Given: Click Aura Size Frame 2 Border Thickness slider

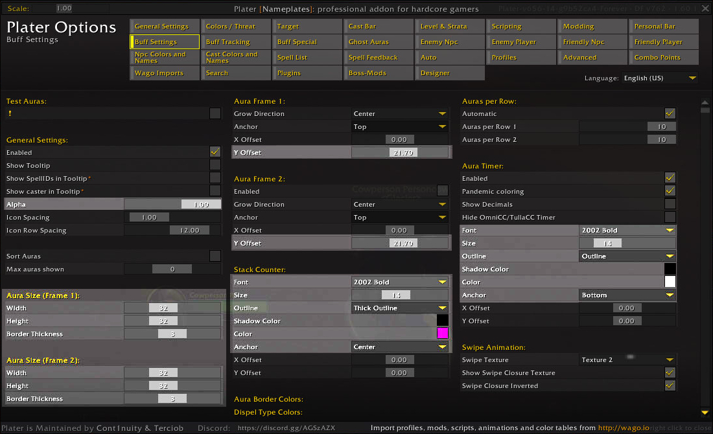Looking at the screenshot, I should point(173,398).
